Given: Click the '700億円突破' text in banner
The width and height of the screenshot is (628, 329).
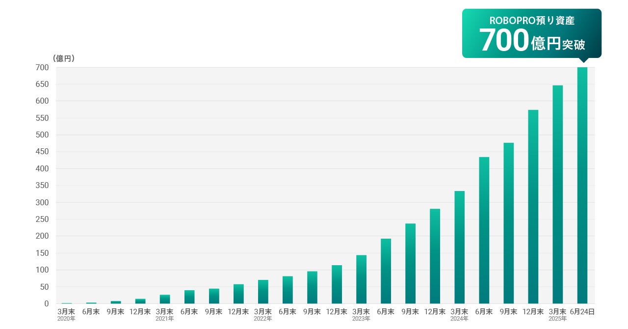Looking at the screenshot, I should pos(532,40).
